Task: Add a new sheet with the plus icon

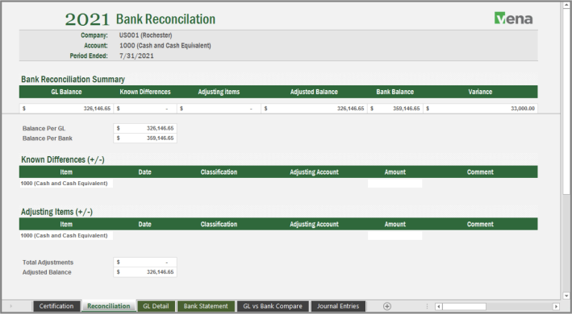Action: coord(387,307)
